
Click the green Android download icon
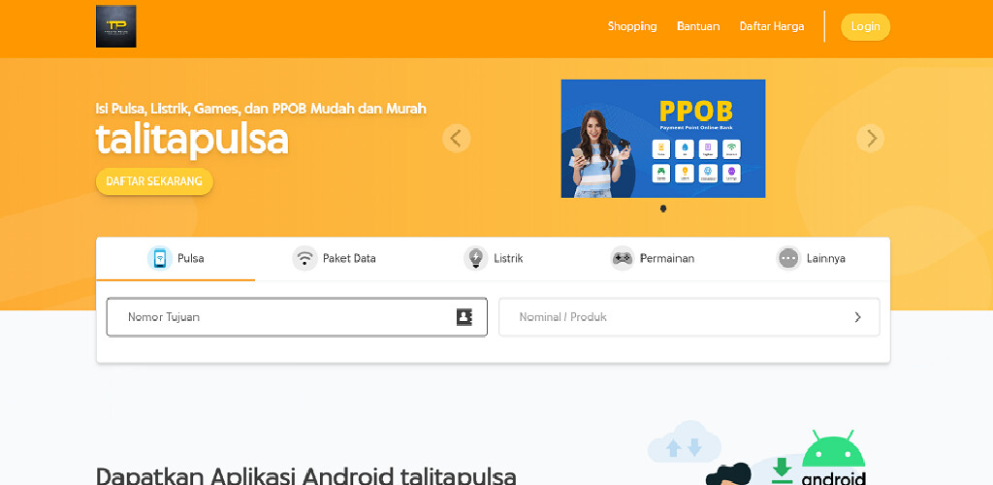(x=783, y=471)
